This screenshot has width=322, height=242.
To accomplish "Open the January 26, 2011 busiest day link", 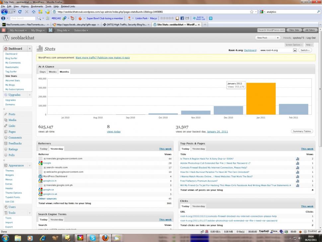I will (217, 132).
